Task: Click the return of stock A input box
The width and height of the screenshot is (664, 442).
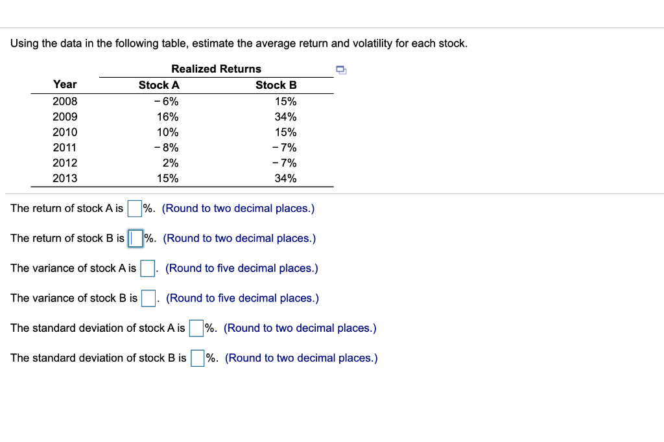Action: pos(134,207)
